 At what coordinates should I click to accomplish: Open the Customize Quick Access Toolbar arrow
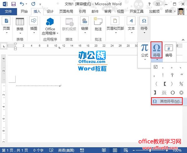click(40, 4)
